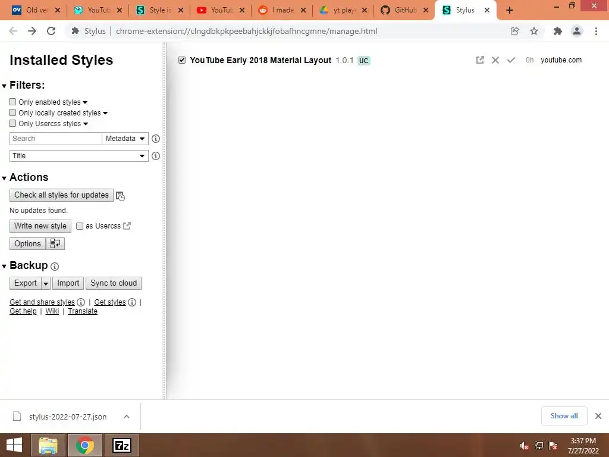This screenshot has height=457, width=609.
Task: Open the Wiki link
Action: (52, 311)
